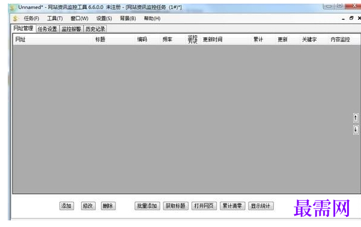Open the 窗口(W) menu
The image size is (361, 227).
(79, 19)
